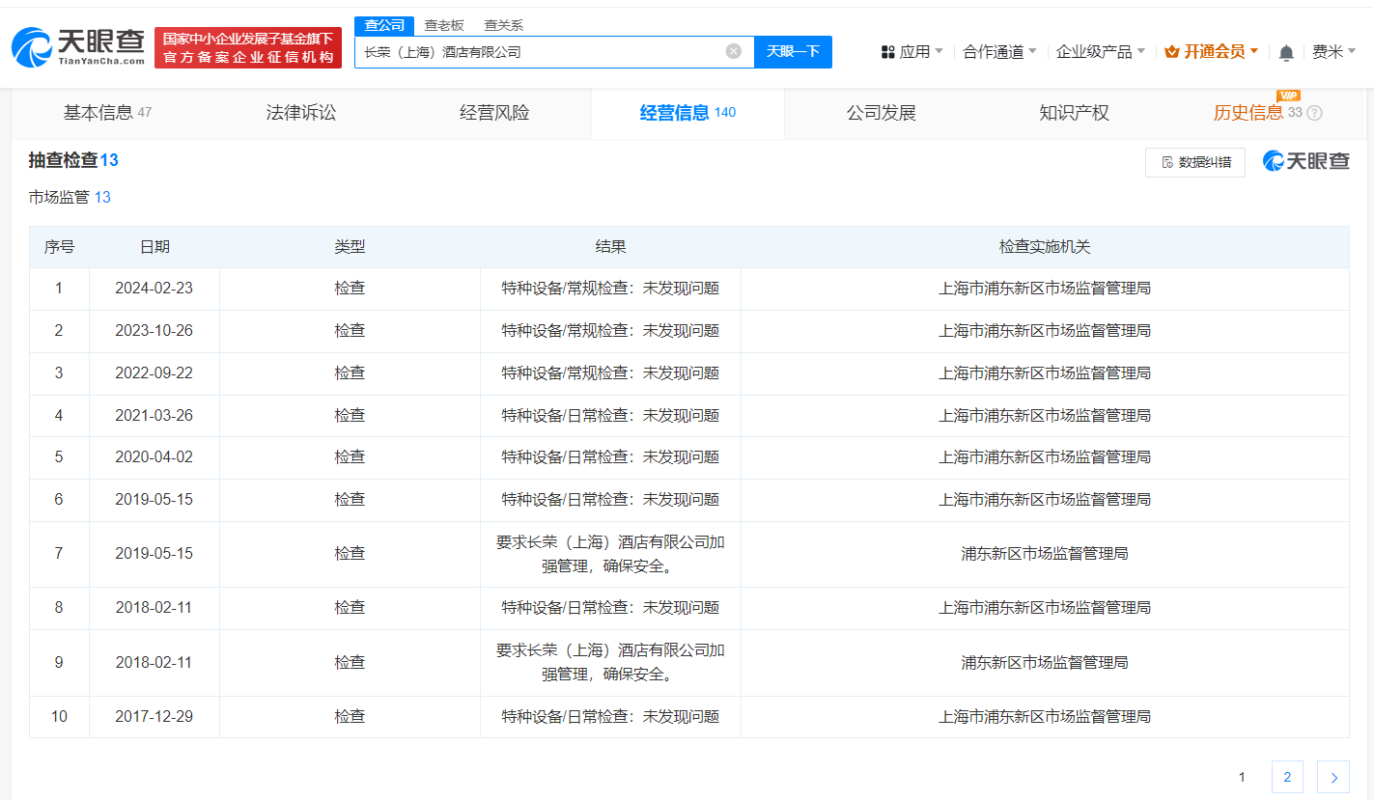Screen dimensions: 1374x800
Task: Click into the company search input field
Action: pos(541,52)
